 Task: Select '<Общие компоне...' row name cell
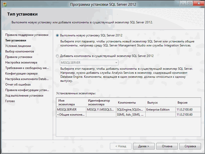71,115
